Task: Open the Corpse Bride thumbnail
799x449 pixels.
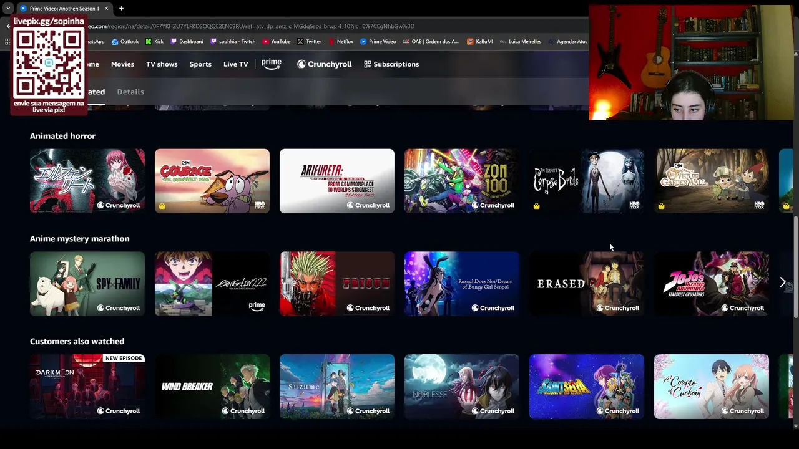Action: coord(587,181)
